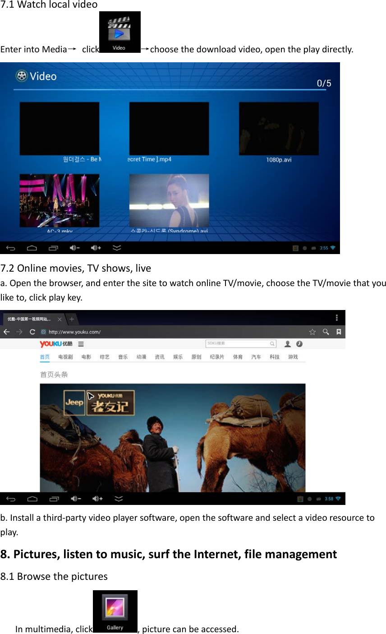Open a new browser tab with plus
This screenshot has height=634, width=386.
pyautogui.click(x=72, y=319)
